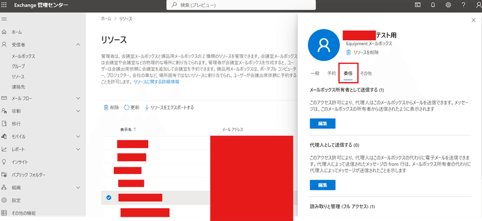Open the settings gear in top bar
This screenshot has height=221, width=482.
(448, 5)
